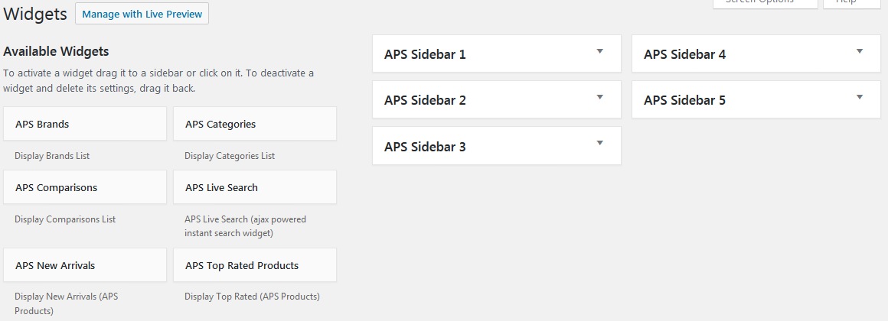Viewport: 888px width, 321px height.
Task: Click the APS Sidebar 5 title
Action: pos(684,100)
